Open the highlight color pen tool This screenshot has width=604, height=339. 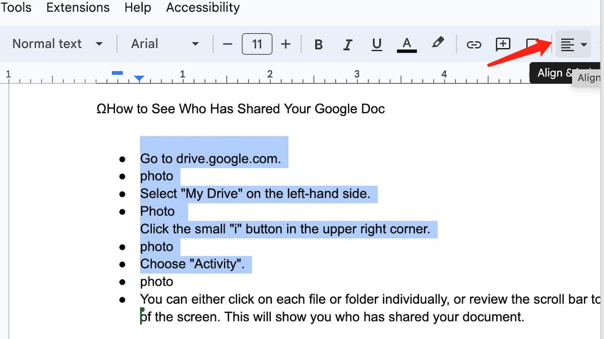click(x=437, y=43)
